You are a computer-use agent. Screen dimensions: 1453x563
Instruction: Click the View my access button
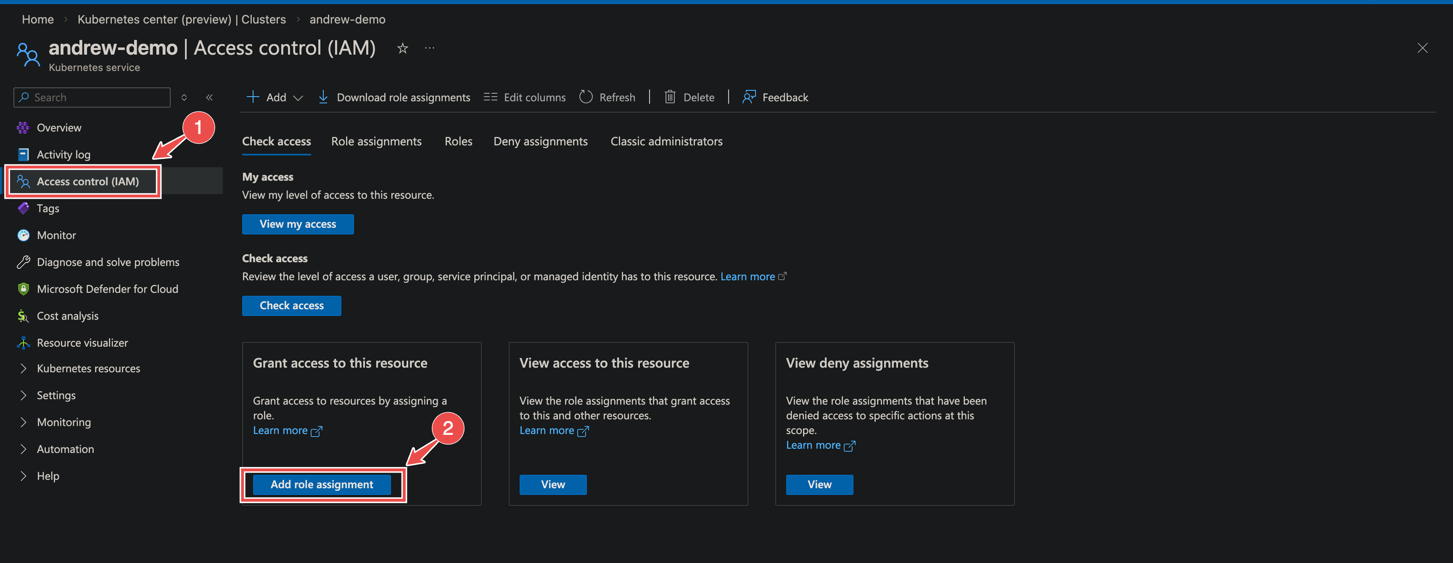(298, 224)
